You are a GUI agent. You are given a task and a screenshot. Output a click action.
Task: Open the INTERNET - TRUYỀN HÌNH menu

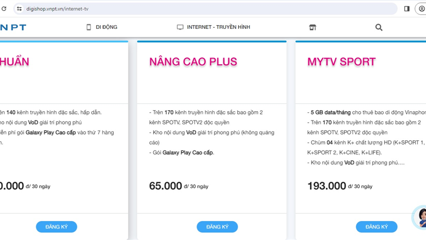(x=218, y=27)
